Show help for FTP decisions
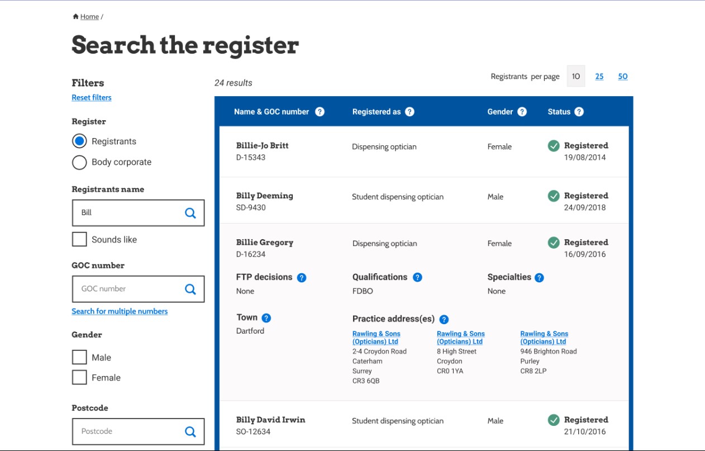Viewport: 705px width, 451px height. click(x=302, y=278)
